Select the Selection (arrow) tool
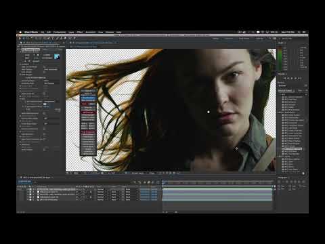 (x=20, y=39)
